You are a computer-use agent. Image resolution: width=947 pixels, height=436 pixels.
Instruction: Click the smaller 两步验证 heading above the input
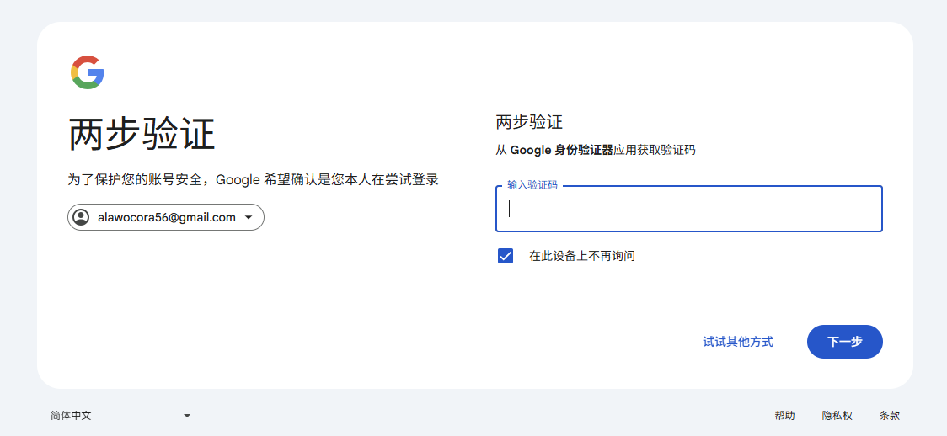(529, 123)
